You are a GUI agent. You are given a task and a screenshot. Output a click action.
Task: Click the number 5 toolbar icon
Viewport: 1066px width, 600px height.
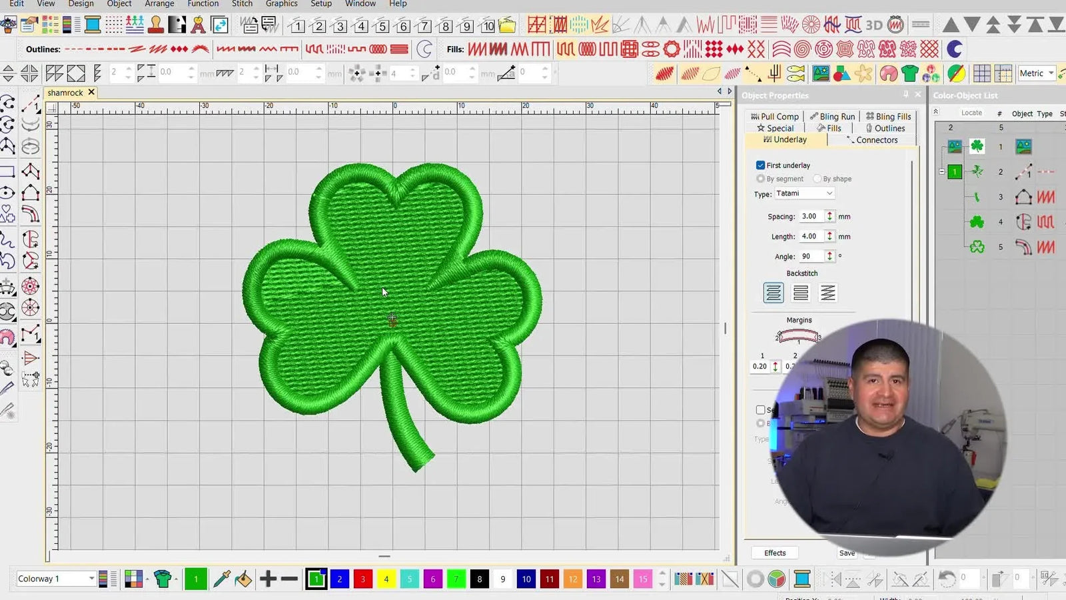[x=382, y=26]
